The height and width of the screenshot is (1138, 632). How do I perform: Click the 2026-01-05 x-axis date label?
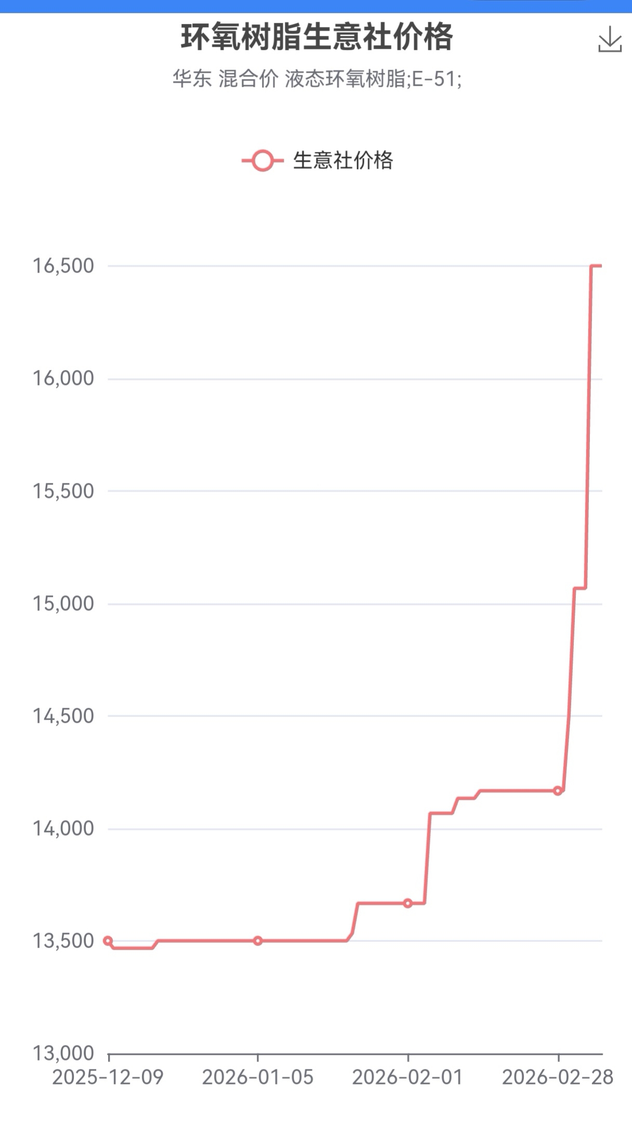[x=258, y=1077]
